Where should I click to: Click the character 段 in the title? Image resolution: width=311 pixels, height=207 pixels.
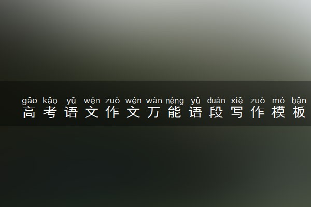(x=216, y=112)
